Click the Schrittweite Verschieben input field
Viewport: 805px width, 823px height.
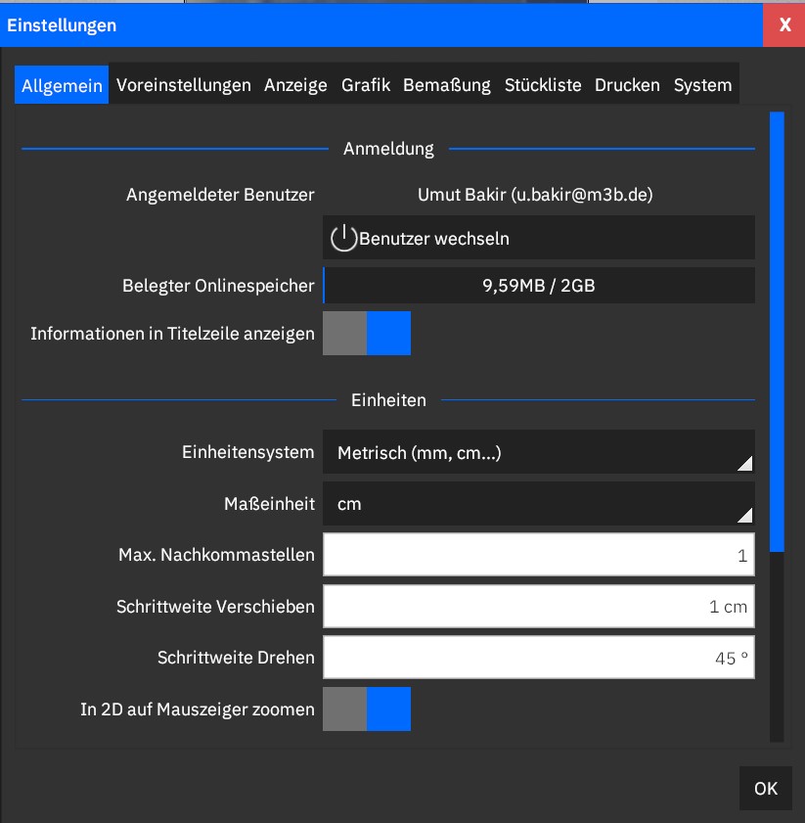click(x=538, y=606)
